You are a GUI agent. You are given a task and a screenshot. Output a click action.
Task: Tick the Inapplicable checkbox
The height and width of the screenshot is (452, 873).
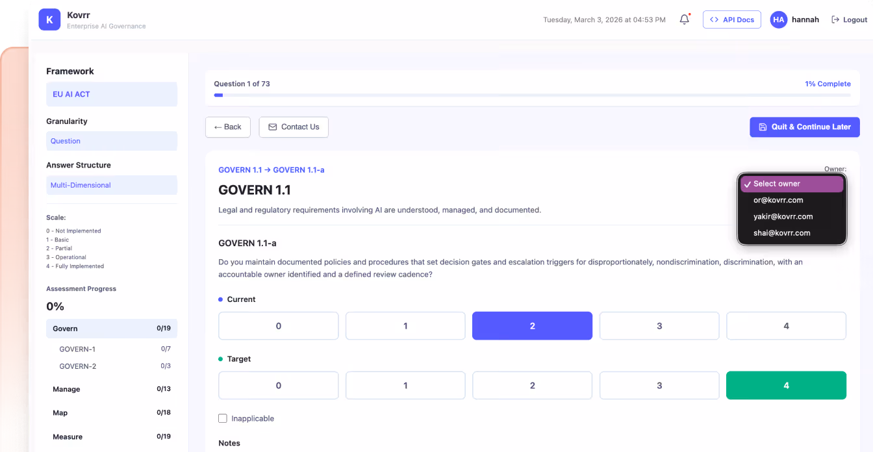point(223,418)
